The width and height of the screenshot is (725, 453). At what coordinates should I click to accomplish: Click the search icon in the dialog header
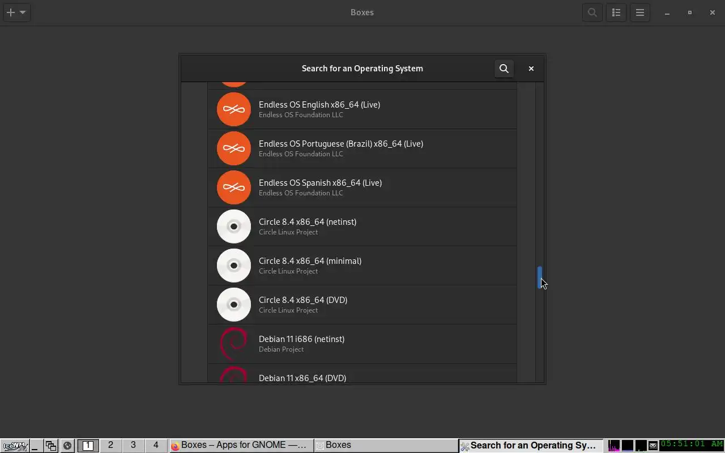[504, 69]
